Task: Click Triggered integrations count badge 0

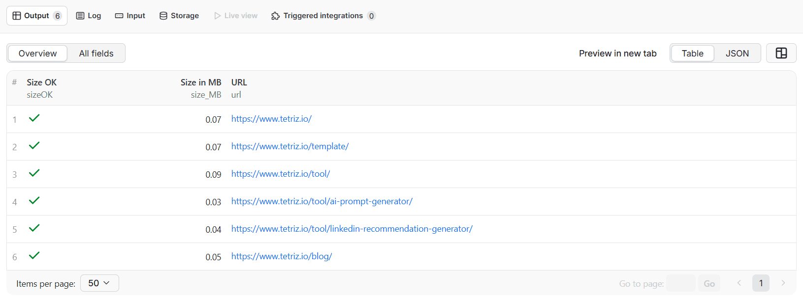Action: click(x=371, y=16)
